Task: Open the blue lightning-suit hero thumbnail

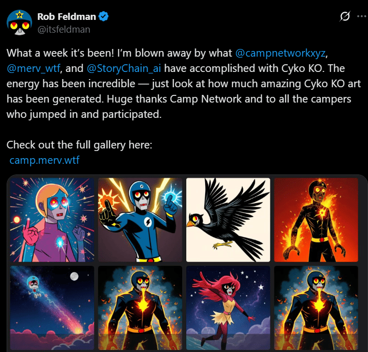Action: (x=140, y=220)
